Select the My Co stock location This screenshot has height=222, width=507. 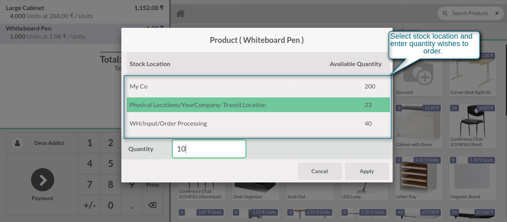pyautogui.click(x=258, y=87)
